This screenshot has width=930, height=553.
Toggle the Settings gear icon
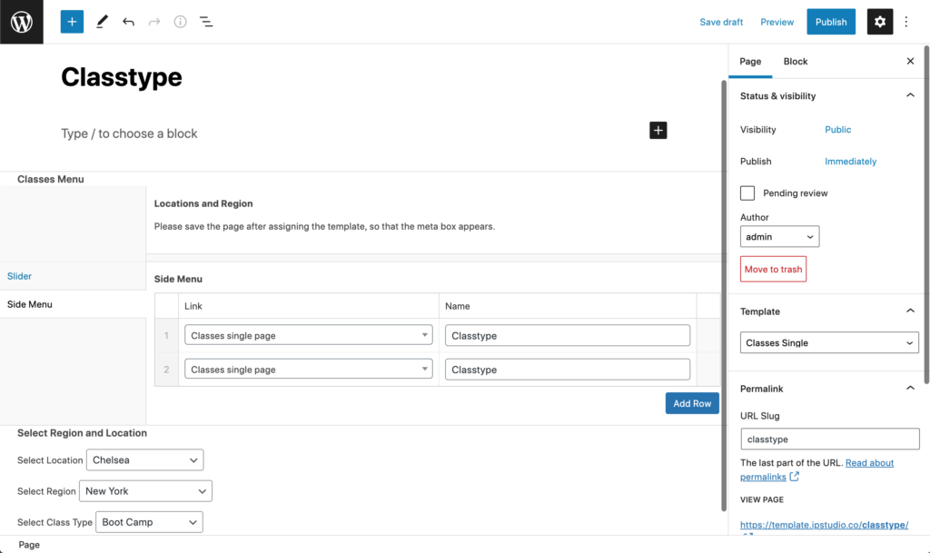[x=879, y=22]
